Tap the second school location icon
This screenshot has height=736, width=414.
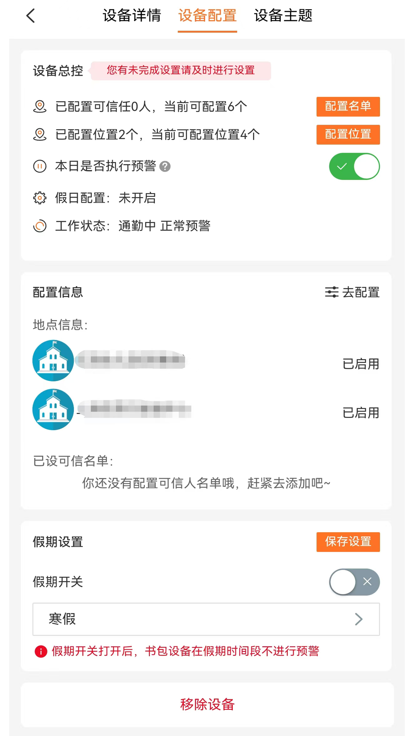[53, 409]
